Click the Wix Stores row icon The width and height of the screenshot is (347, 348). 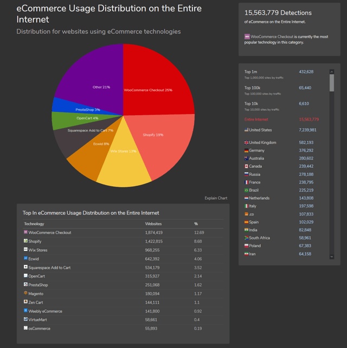click(x=25, y=249)
